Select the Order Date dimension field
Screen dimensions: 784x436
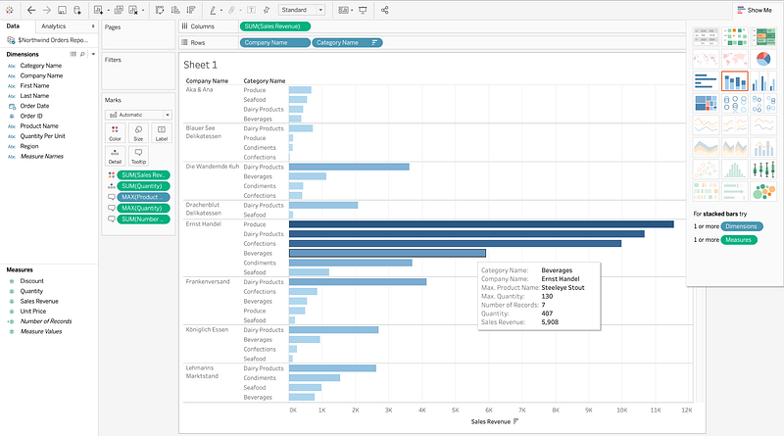pyautogui.click(x=35, y=106)
